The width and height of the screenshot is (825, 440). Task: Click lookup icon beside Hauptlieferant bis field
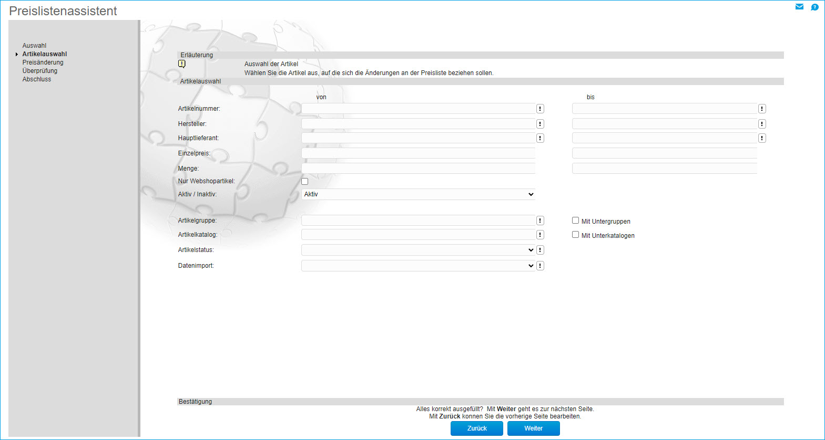tap(762, 138)
